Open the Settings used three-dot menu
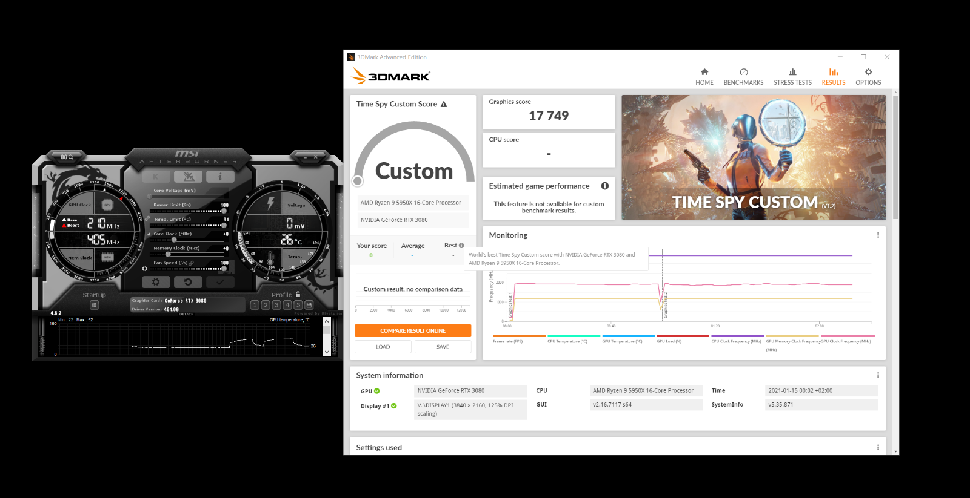Viewport: 970px width, 498px height. tap(878, 447)
